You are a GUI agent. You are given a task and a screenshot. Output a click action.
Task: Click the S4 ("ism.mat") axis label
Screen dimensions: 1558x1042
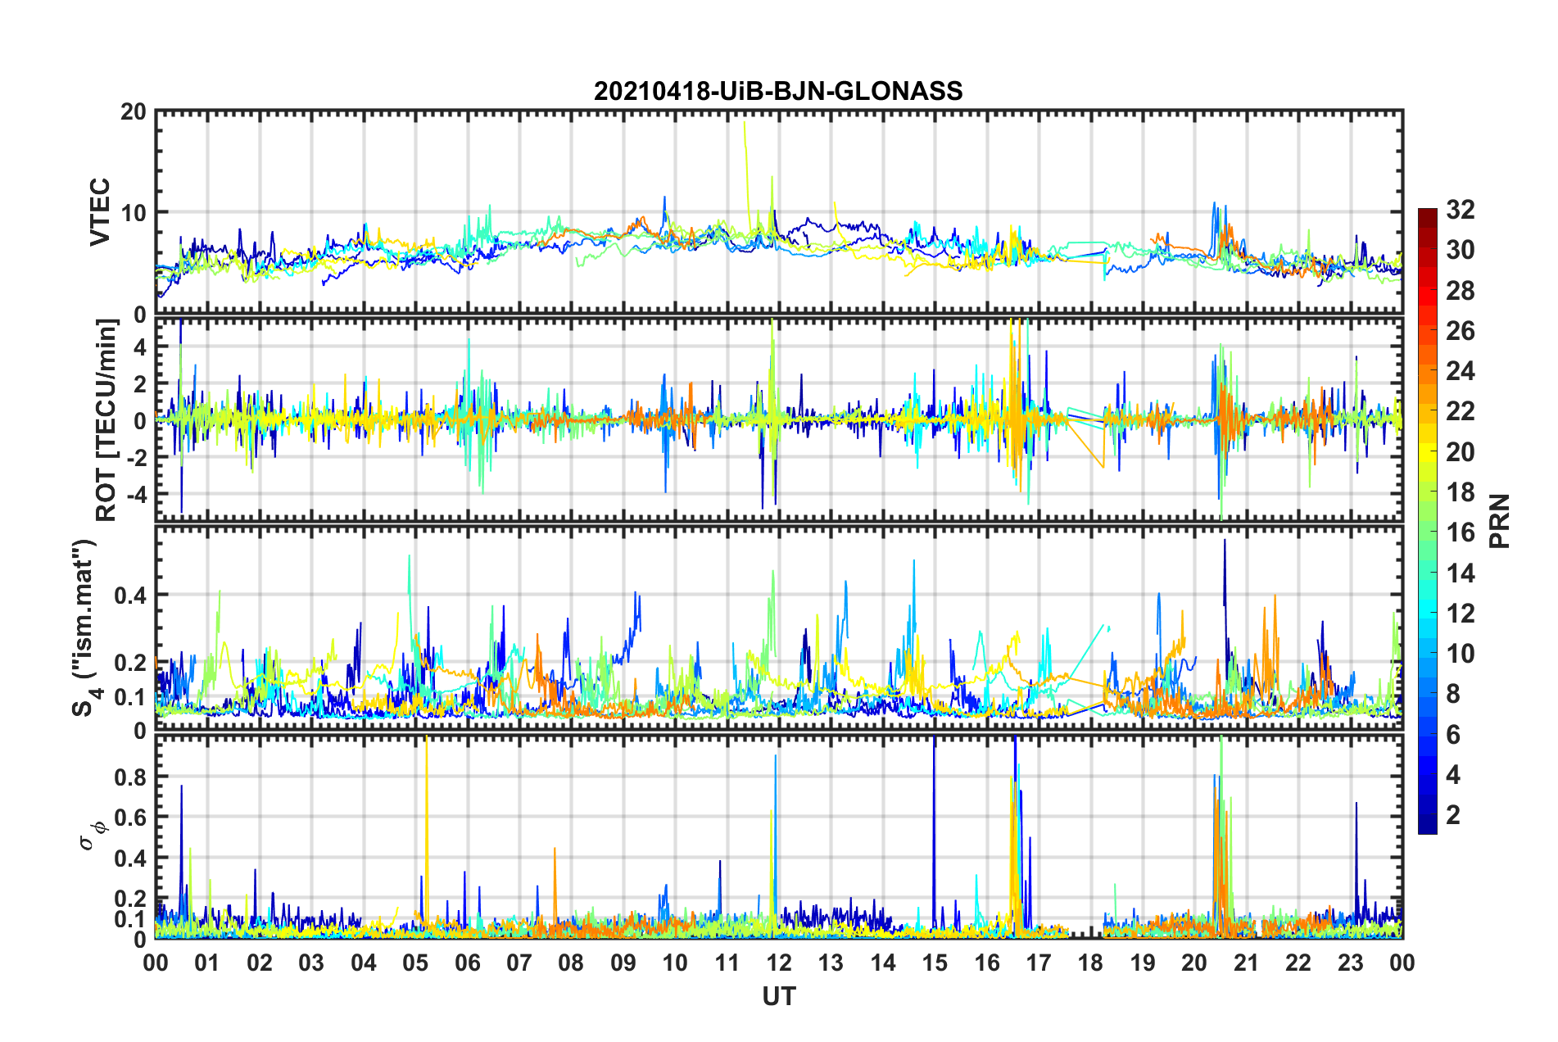click(84, 627)
